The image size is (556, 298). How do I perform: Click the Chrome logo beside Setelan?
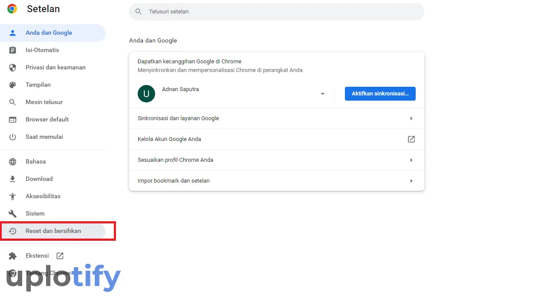[12, 9]
